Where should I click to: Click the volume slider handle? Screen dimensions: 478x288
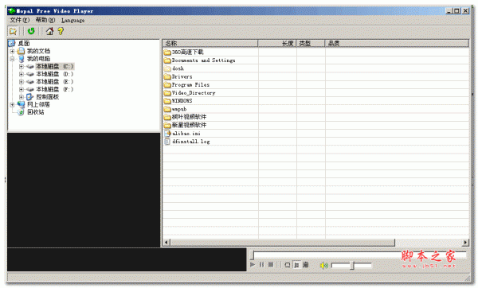tap(352, 265)
